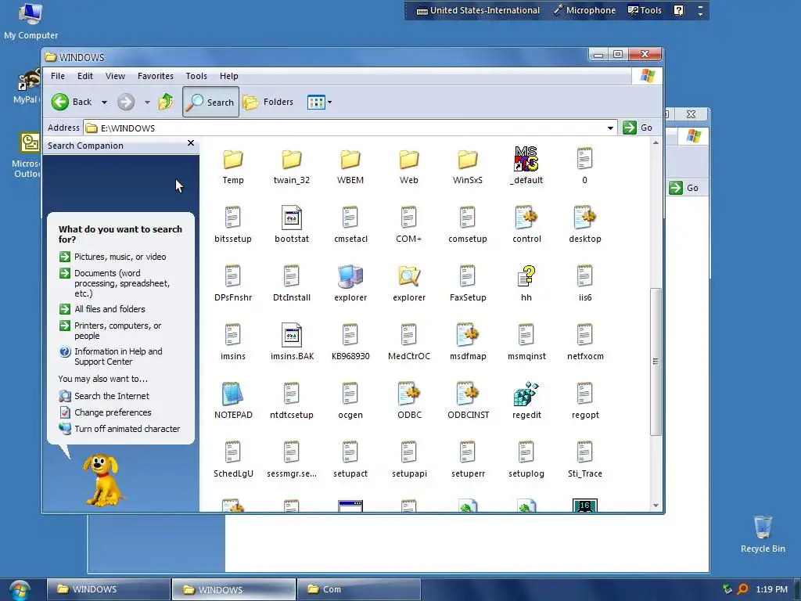The width and height of the screenshot is (801, 601).
Task: Click Language Bar Help question icon
Action: 678,10
